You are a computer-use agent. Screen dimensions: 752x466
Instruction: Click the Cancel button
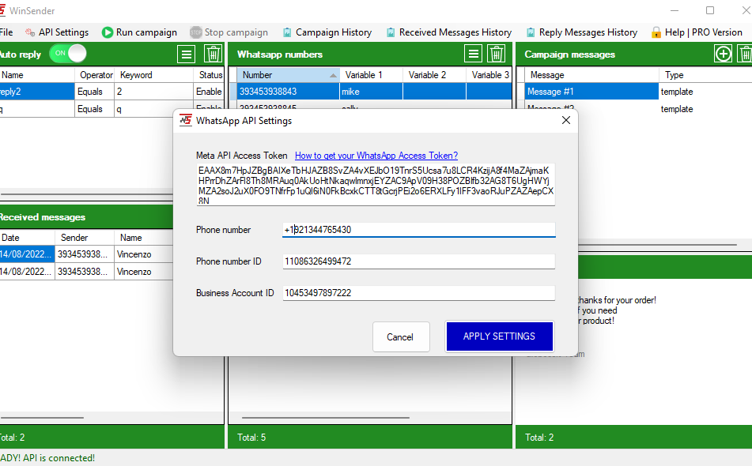[x=400, y=336]
